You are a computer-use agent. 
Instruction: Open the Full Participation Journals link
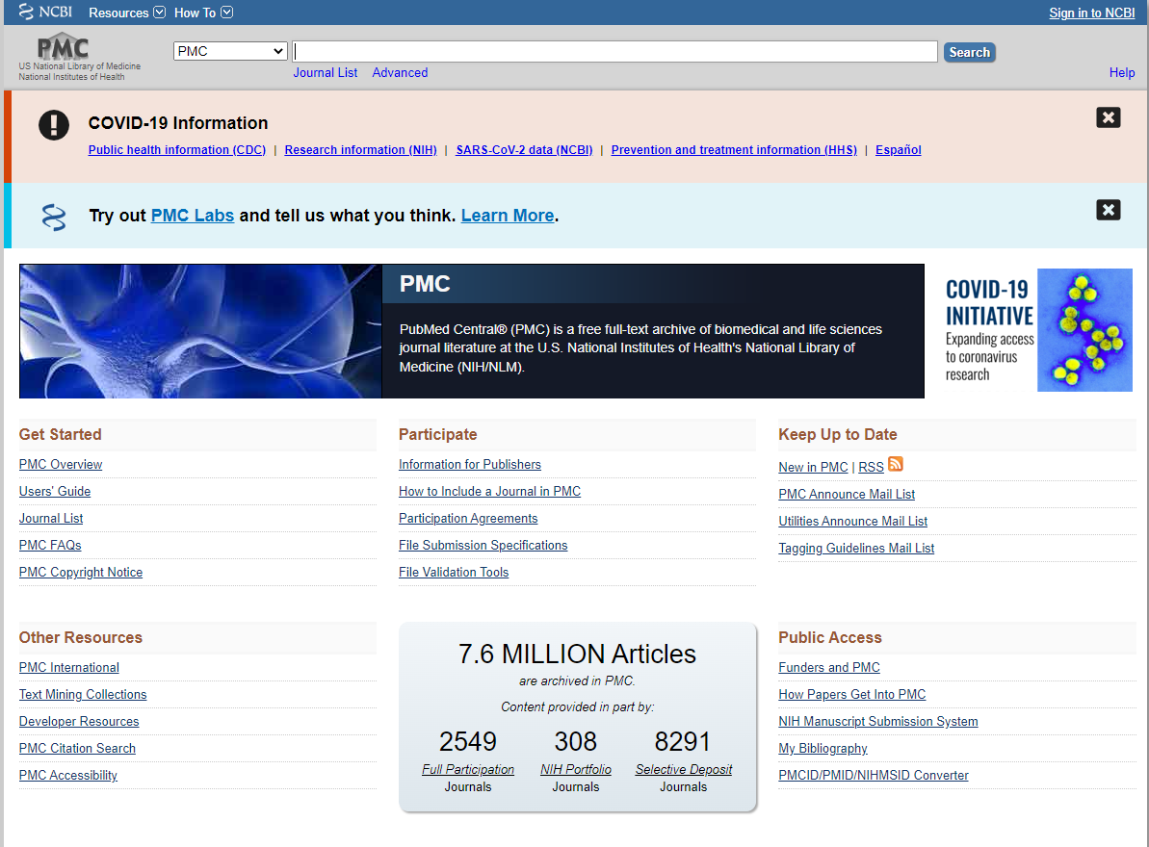pyautogui.click(x=468, y=769)
